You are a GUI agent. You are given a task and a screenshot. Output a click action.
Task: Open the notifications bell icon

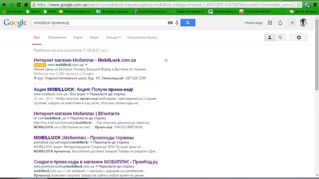click(280, 23)
